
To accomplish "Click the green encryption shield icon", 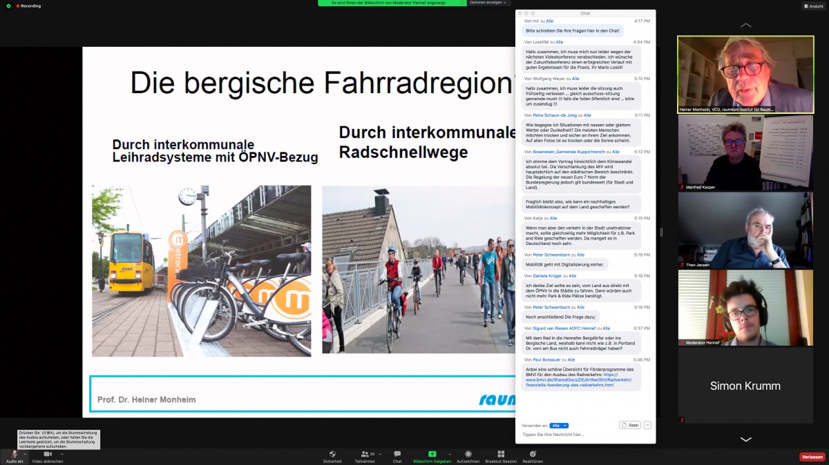I will [x=8, y=6].
